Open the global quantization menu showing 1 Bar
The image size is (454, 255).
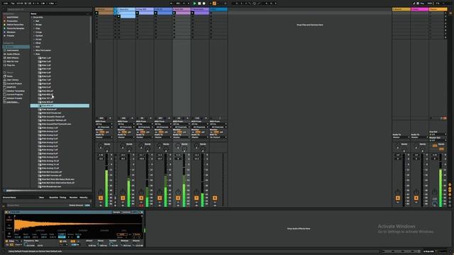coord(52,4)
